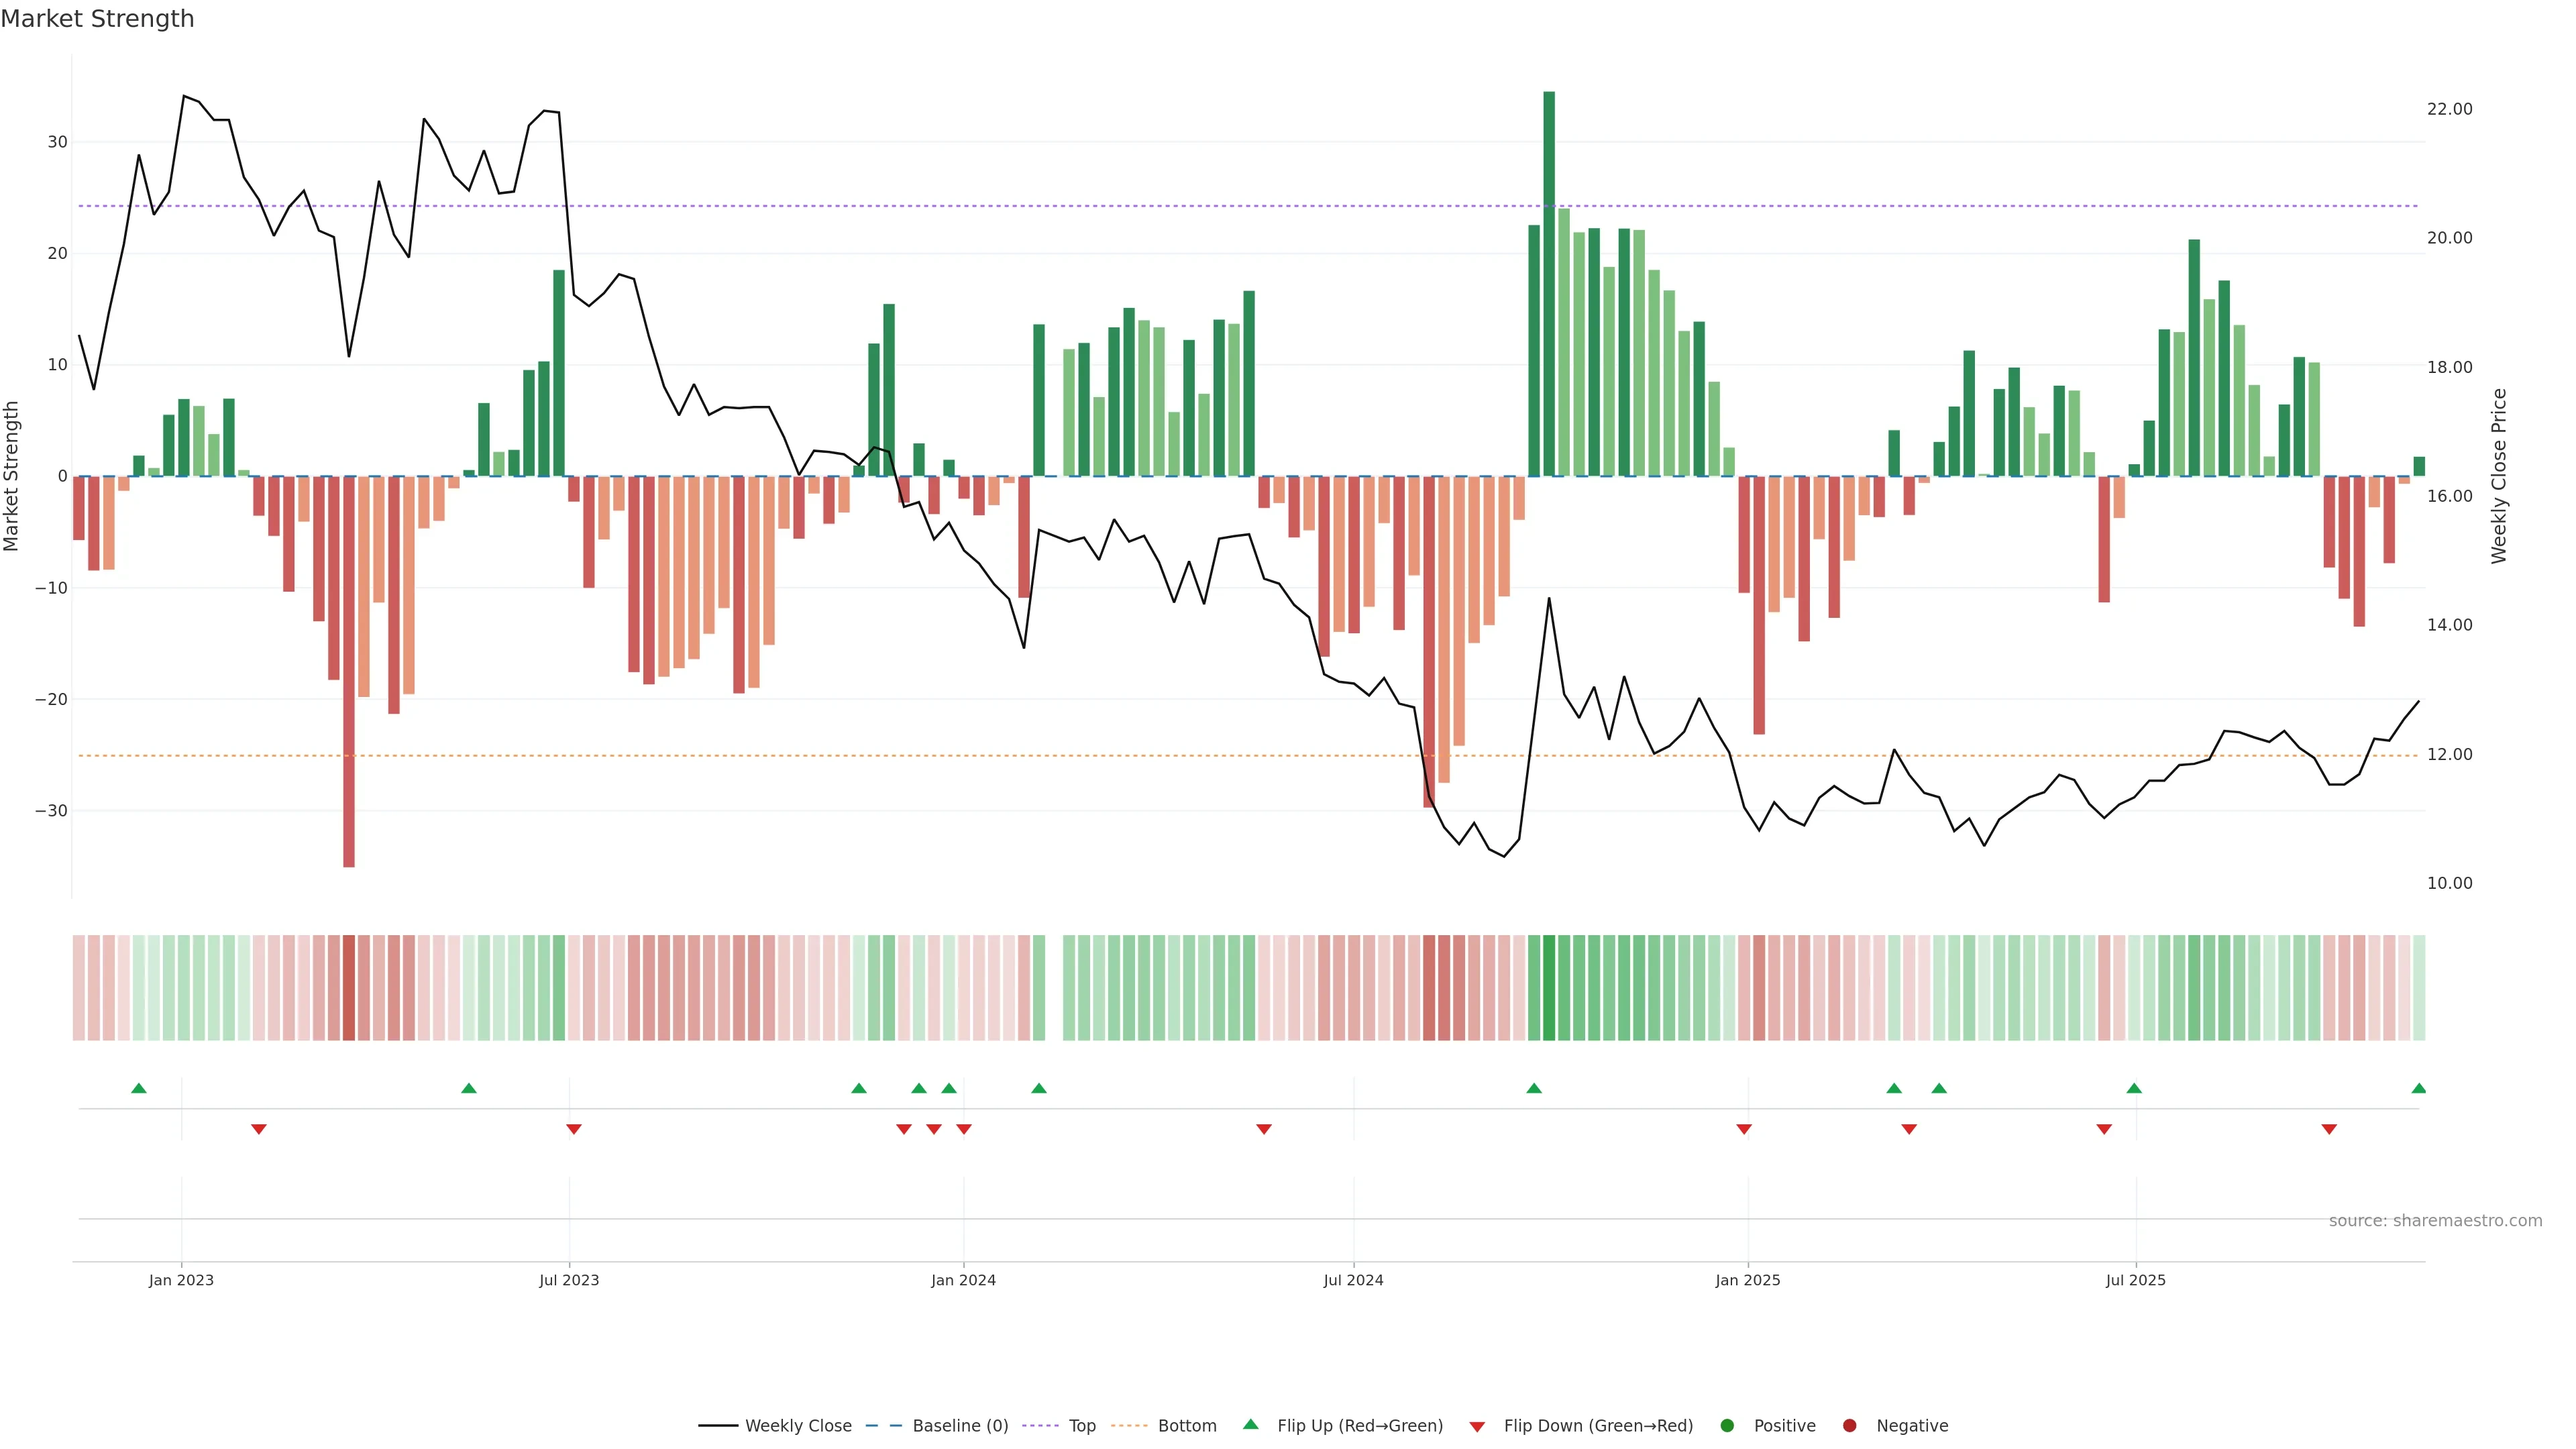Click the Weekly Close Price axis title

tap(2499, 476)
